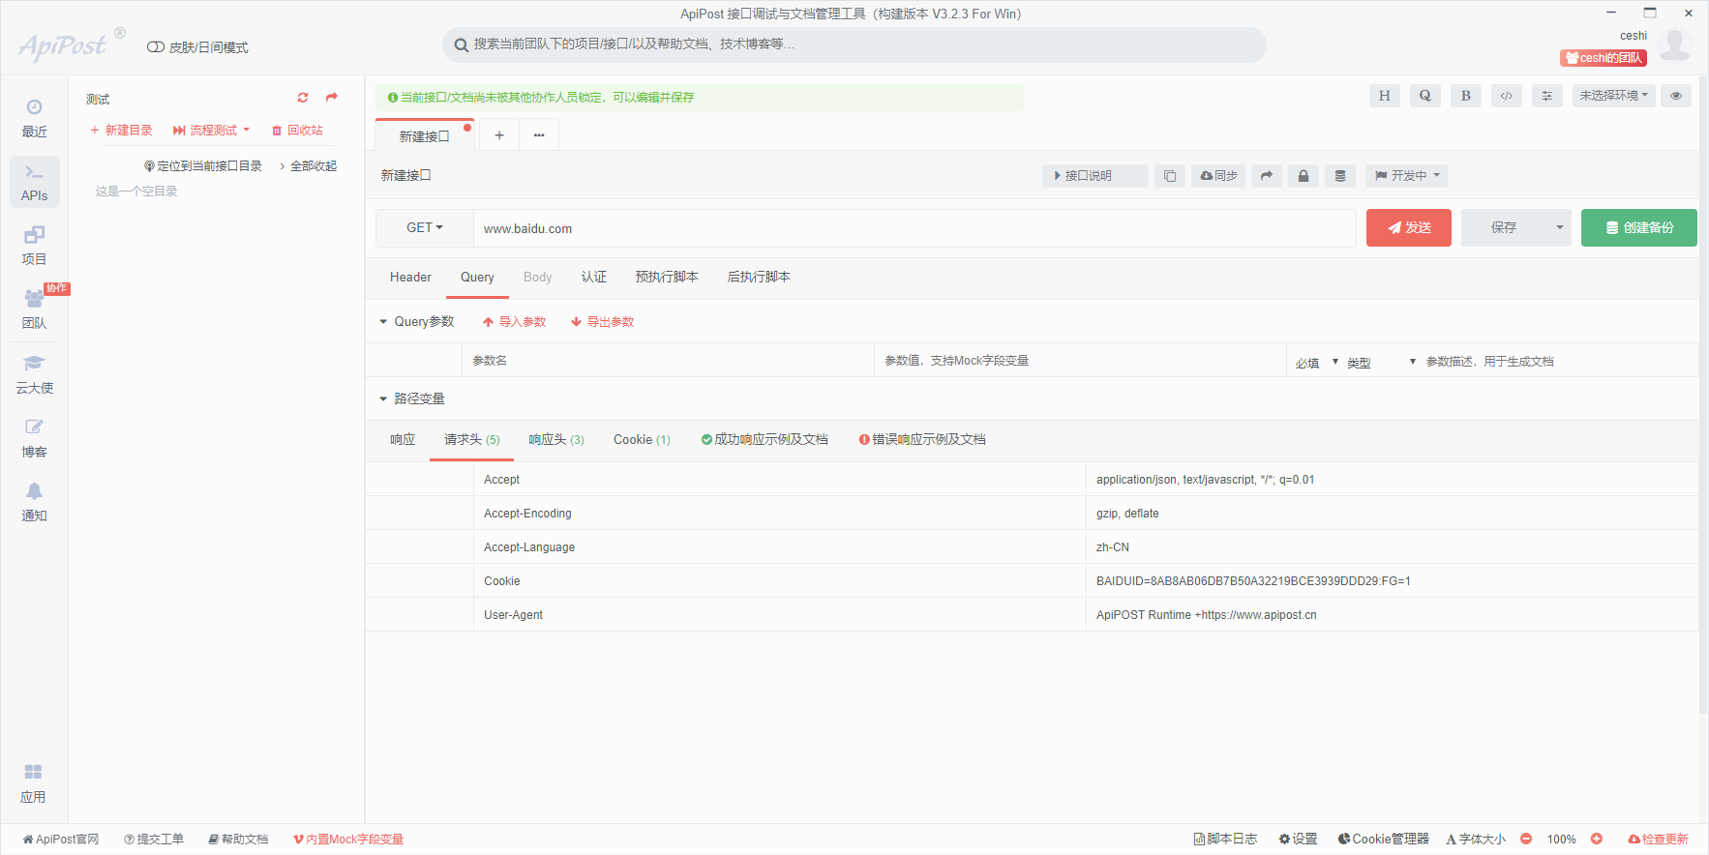Open the 类型 type dropdown
The width and height of the screenshot is (1709, 855).
point(1381,363)
